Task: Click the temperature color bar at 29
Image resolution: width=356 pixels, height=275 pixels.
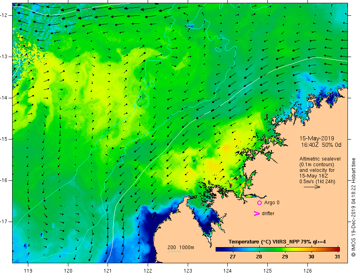Action: point(285,249)
